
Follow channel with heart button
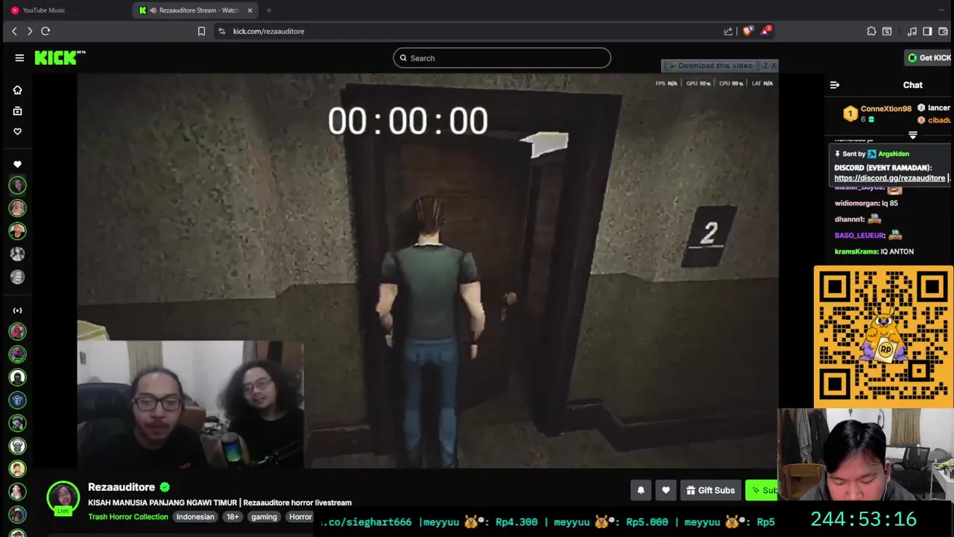[666, 490]
